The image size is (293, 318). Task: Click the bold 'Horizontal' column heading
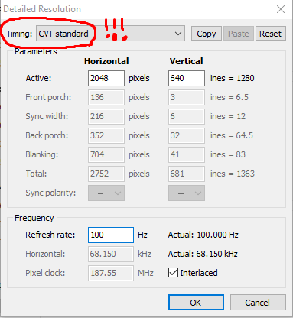pyautogui.click(x=106, y=61)
